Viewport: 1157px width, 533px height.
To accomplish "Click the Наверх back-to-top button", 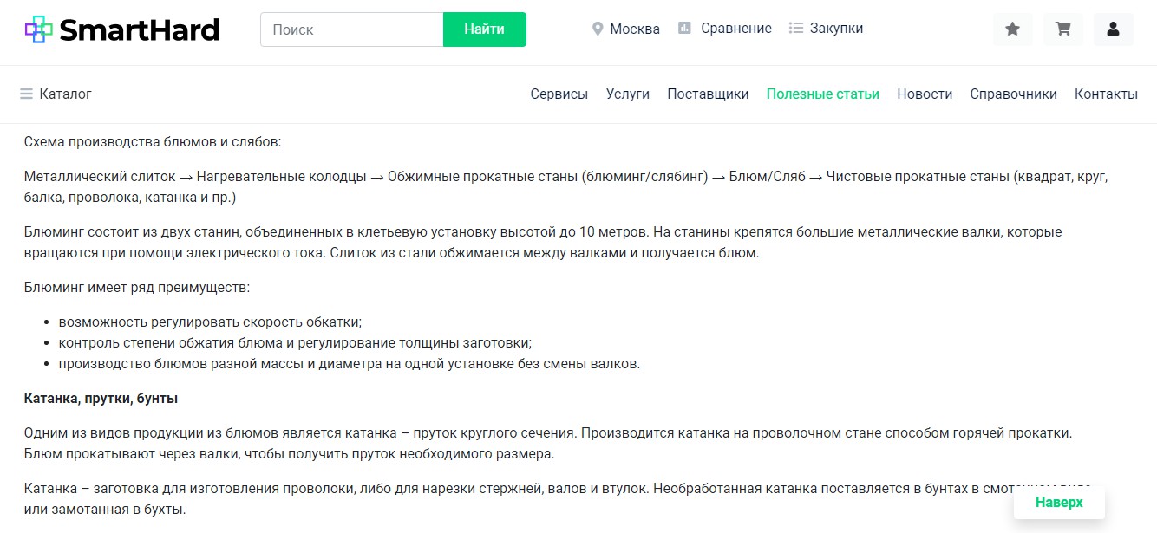I will 1059,503.
